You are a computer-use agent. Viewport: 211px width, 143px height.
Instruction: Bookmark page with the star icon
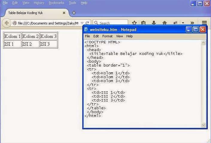[x=134, y=23]
